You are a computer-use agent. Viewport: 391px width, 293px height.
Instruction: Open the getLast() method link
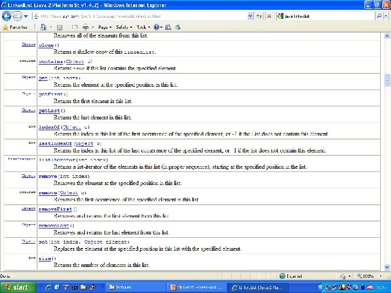coord(49,111)
